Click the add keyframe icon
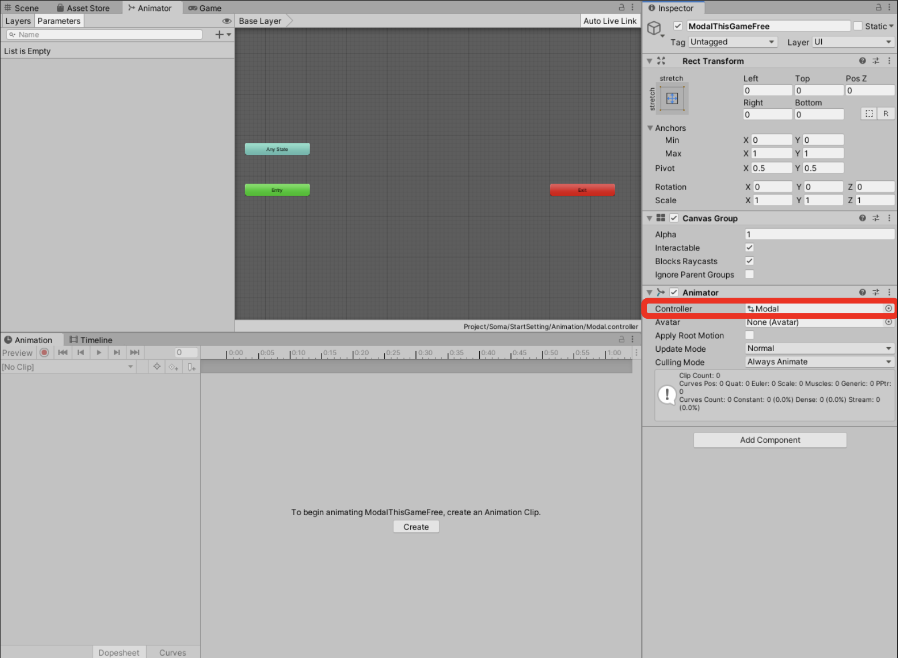Screen dimensions: 898x658 click(x=174, y=367)
